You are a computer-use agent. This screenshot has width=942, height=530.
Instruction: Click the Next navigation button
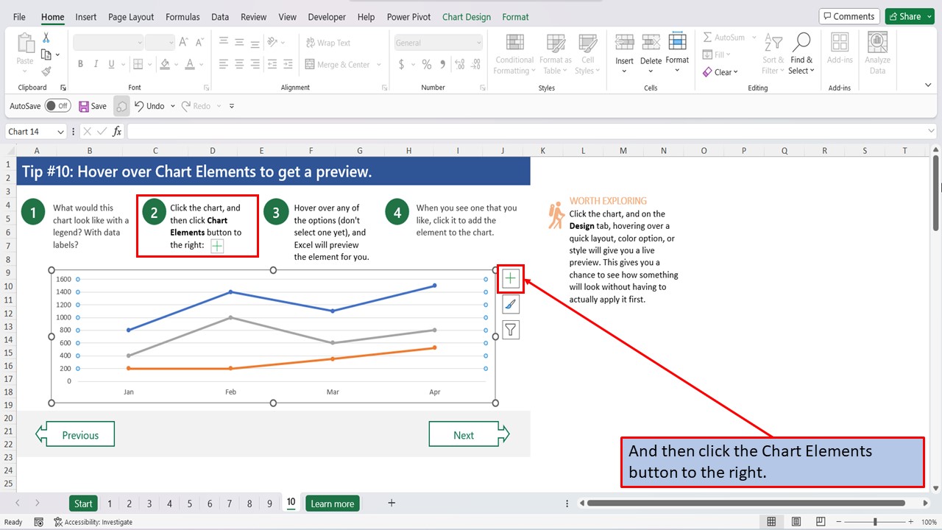[464, 434]
